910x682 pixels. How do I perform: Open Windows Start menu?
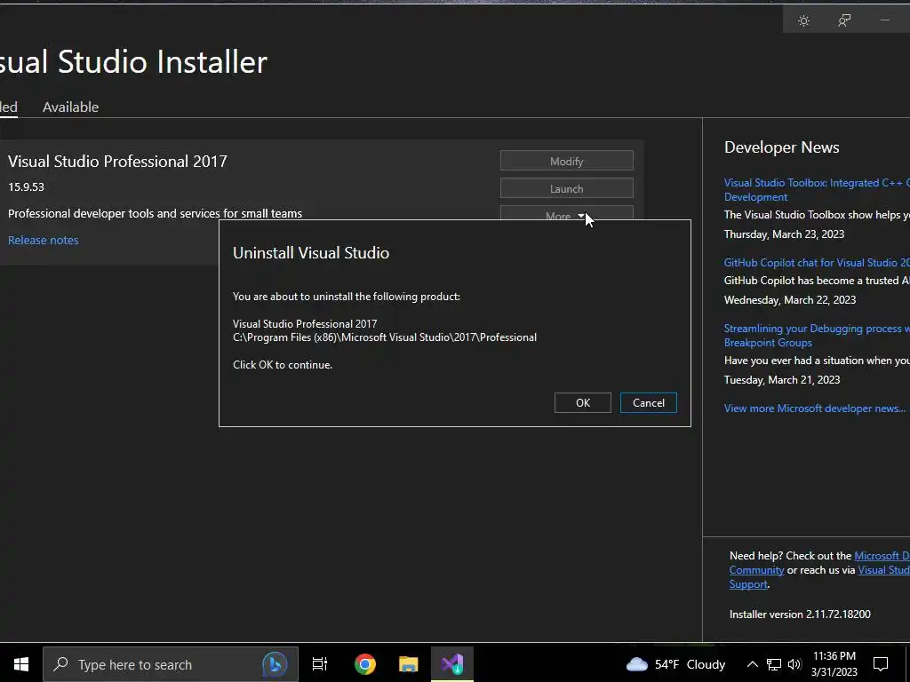(21, 664)
